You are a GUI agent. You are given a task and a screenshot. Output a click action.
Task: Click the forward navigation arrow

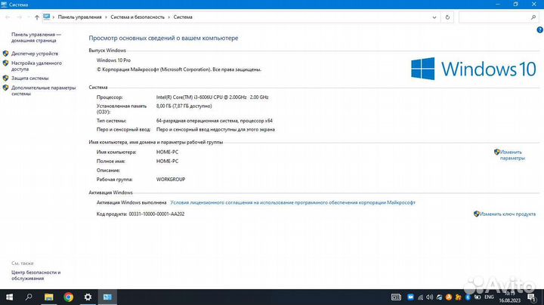(x=20, y=17)
